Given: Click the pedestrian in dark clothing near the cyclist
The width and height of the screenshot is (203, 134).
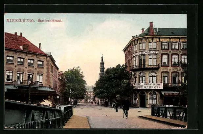Looking at the screenshot, I should pos(116,105).
